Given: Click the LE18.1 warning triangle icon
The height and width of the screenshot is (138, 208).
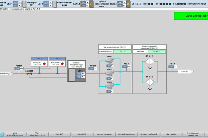Looking at the screenshot, I should [128, 4].
